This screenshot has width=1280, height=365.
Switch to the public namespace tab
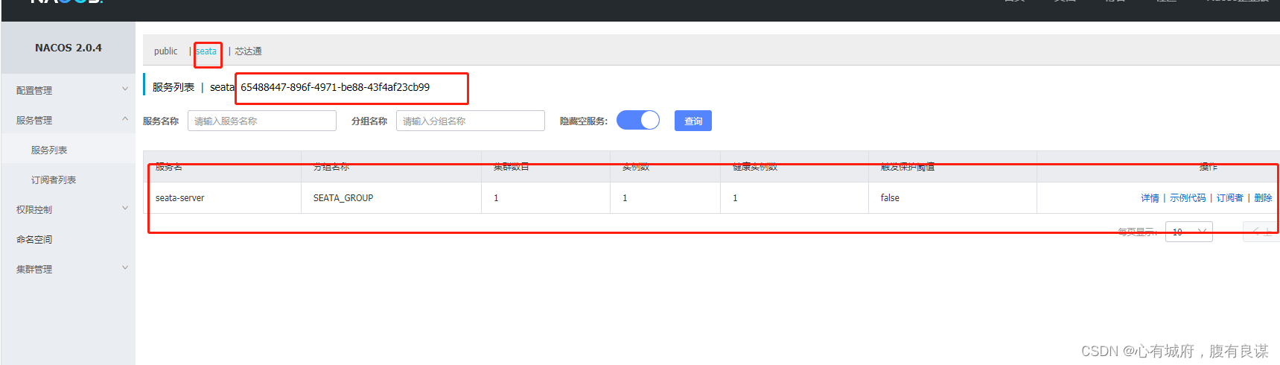pyautogui.click(x=165, y=51)
